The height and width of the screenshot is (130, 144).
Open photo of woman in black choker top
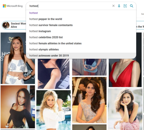(18, 107)
